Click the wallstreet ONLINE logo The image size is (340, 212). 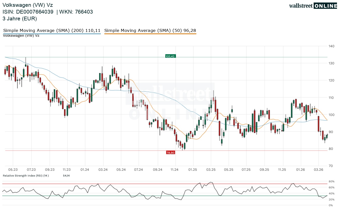tap(313, 6)
